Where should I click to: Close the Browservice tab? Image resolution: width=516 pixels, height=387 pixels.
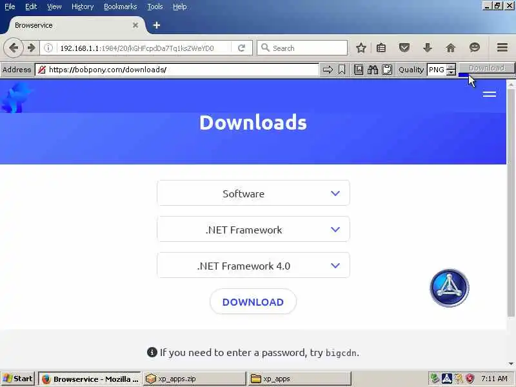click(x=135, y=25)
